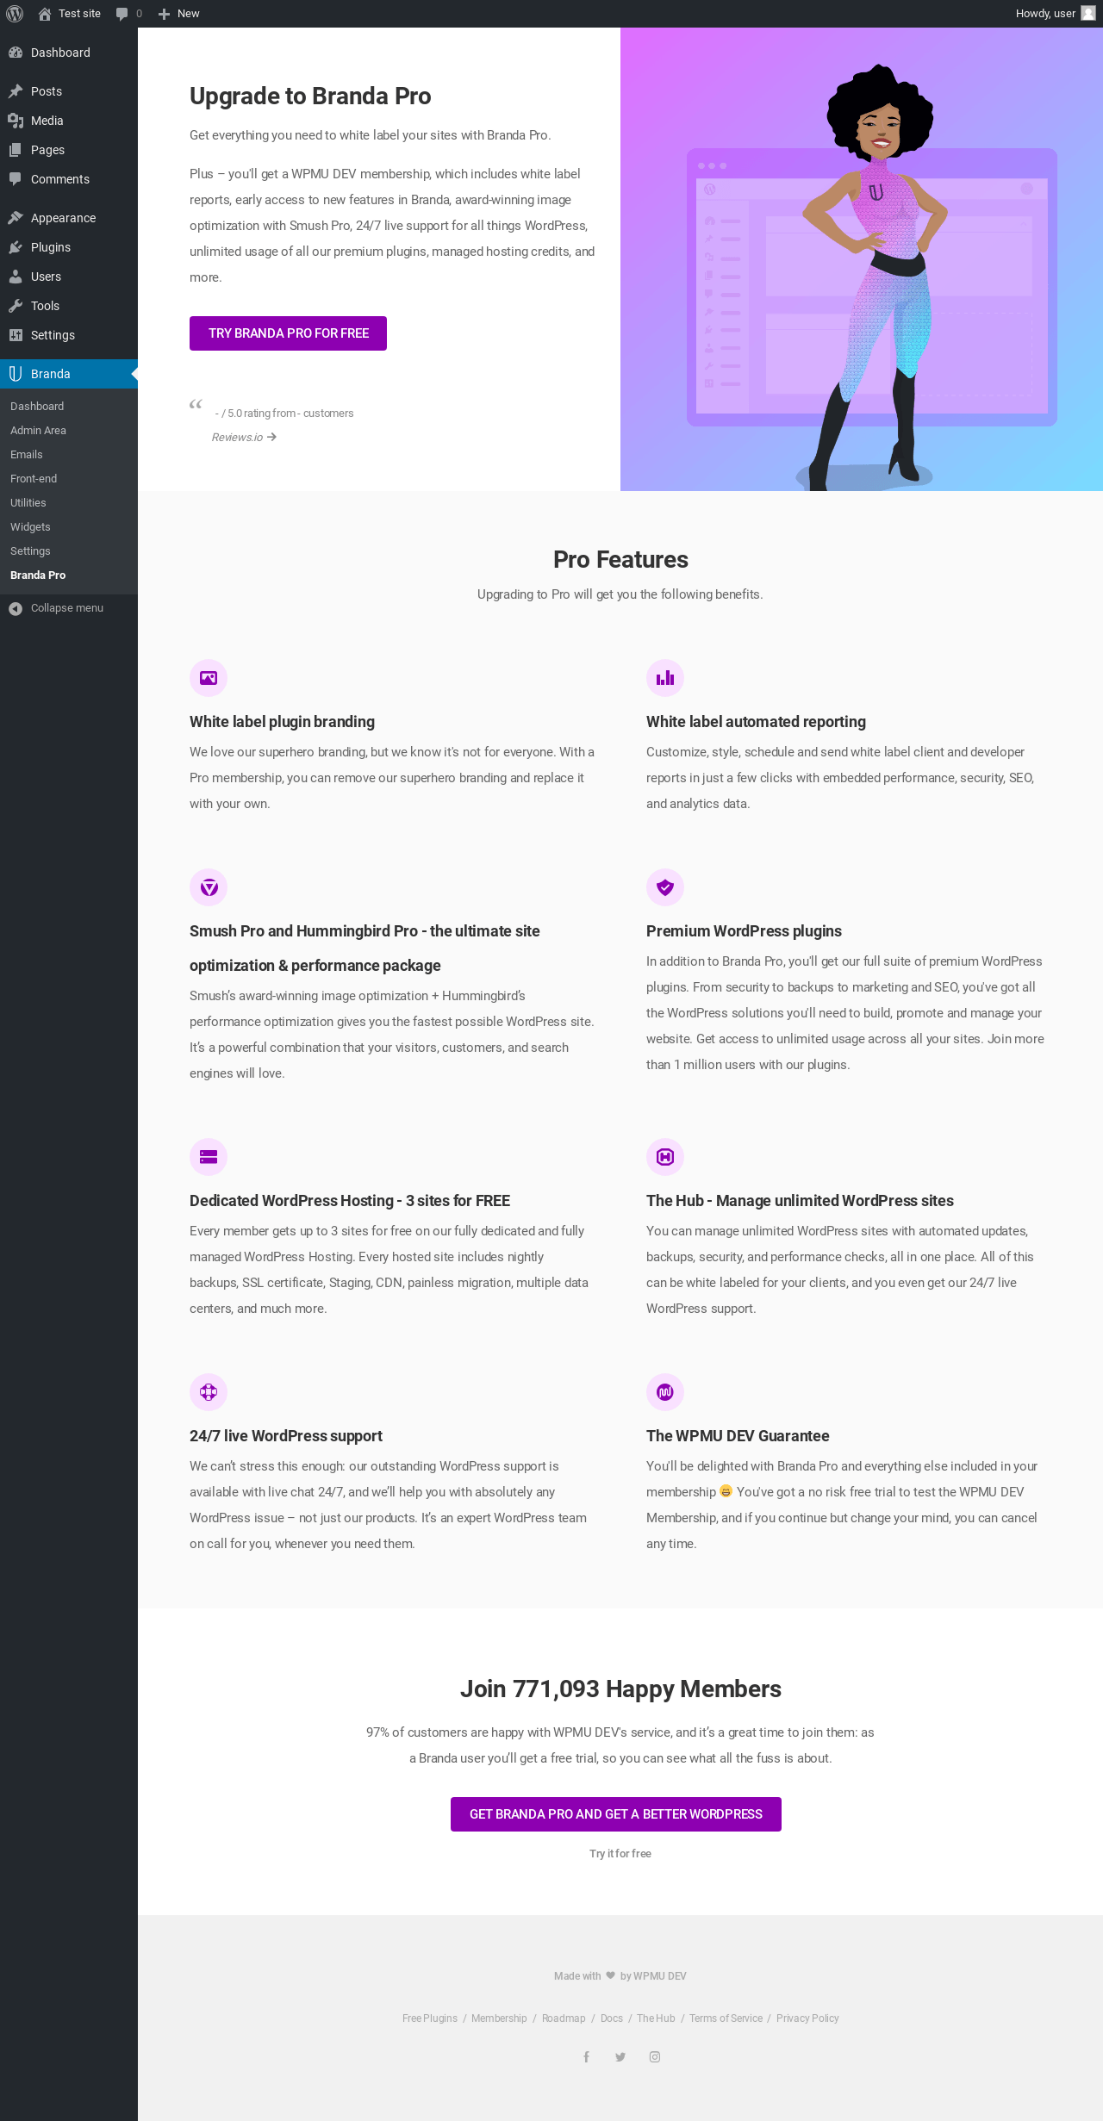The height and width of the screenshot is (2121, 1103).
Task: Click the Appearance brush icon in sidebar
Action: point(16,218)
